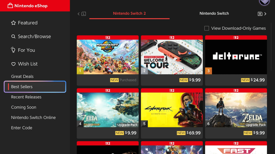Viewport: 275px width, 154px height.
Task: Switch to the Nintendo Switch 2 tab
Action: point(129,13)
